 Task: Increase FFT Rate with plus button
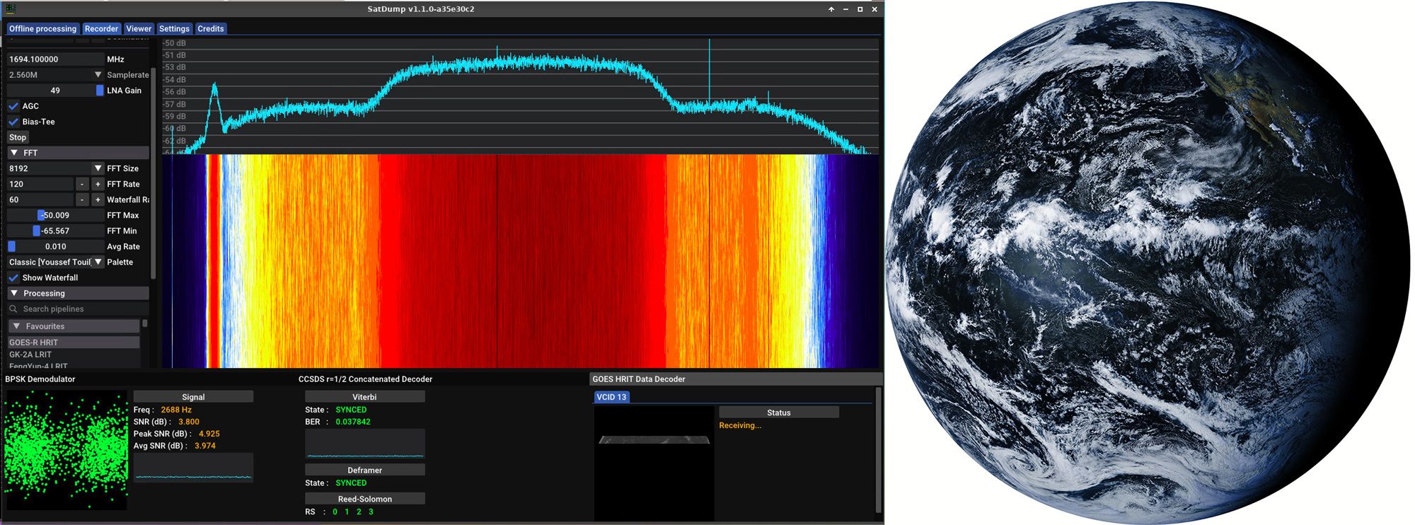98,184
